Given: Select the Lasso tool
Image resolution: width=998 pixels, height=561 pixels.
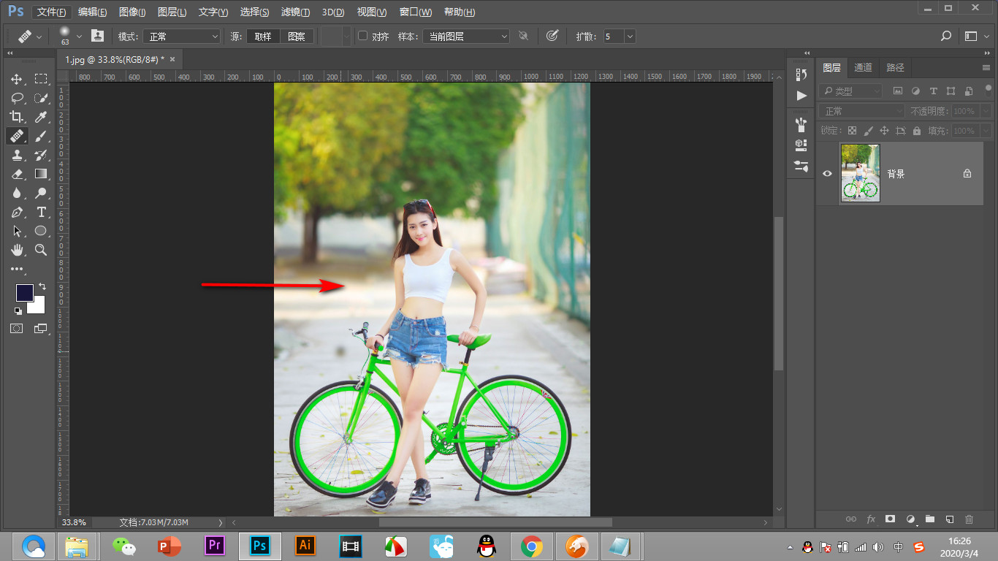Looking at the screenshot, I should 17,98.
